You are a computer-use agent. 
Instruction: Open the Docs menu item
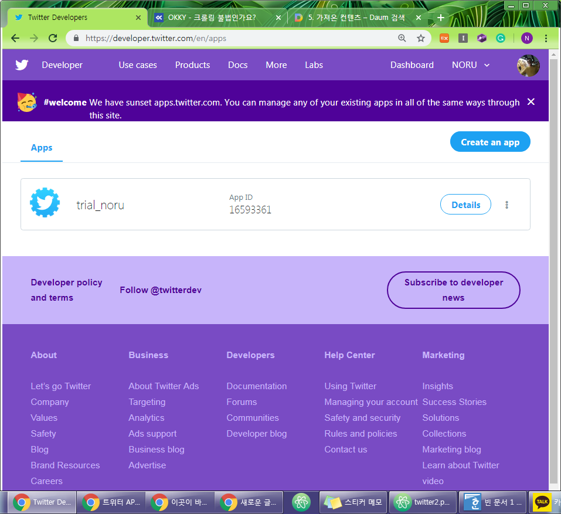[238, 65]
